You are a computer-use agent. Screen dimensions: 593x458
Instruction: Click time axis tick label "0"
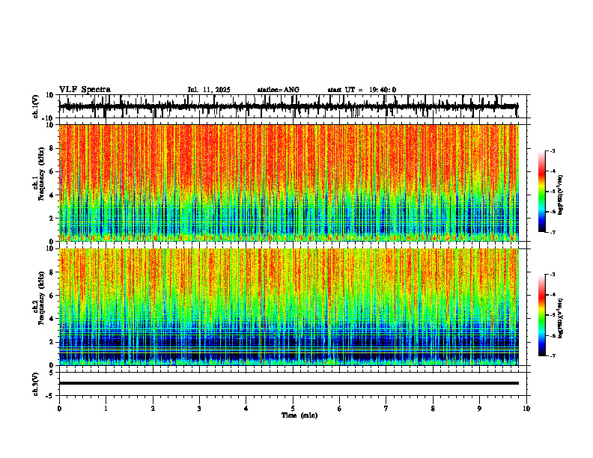[x=59, y=409]
